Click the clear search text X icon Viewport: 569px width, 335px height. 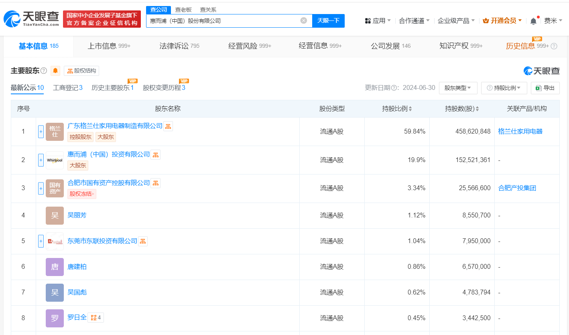coord(304,20)
